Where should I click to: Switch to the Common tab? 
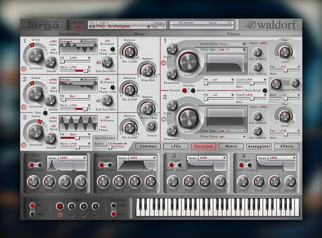tap(148, 146)
